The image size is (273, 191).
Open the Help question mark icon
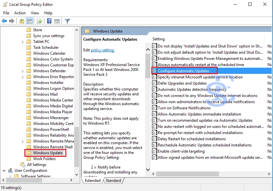[49, 21]
